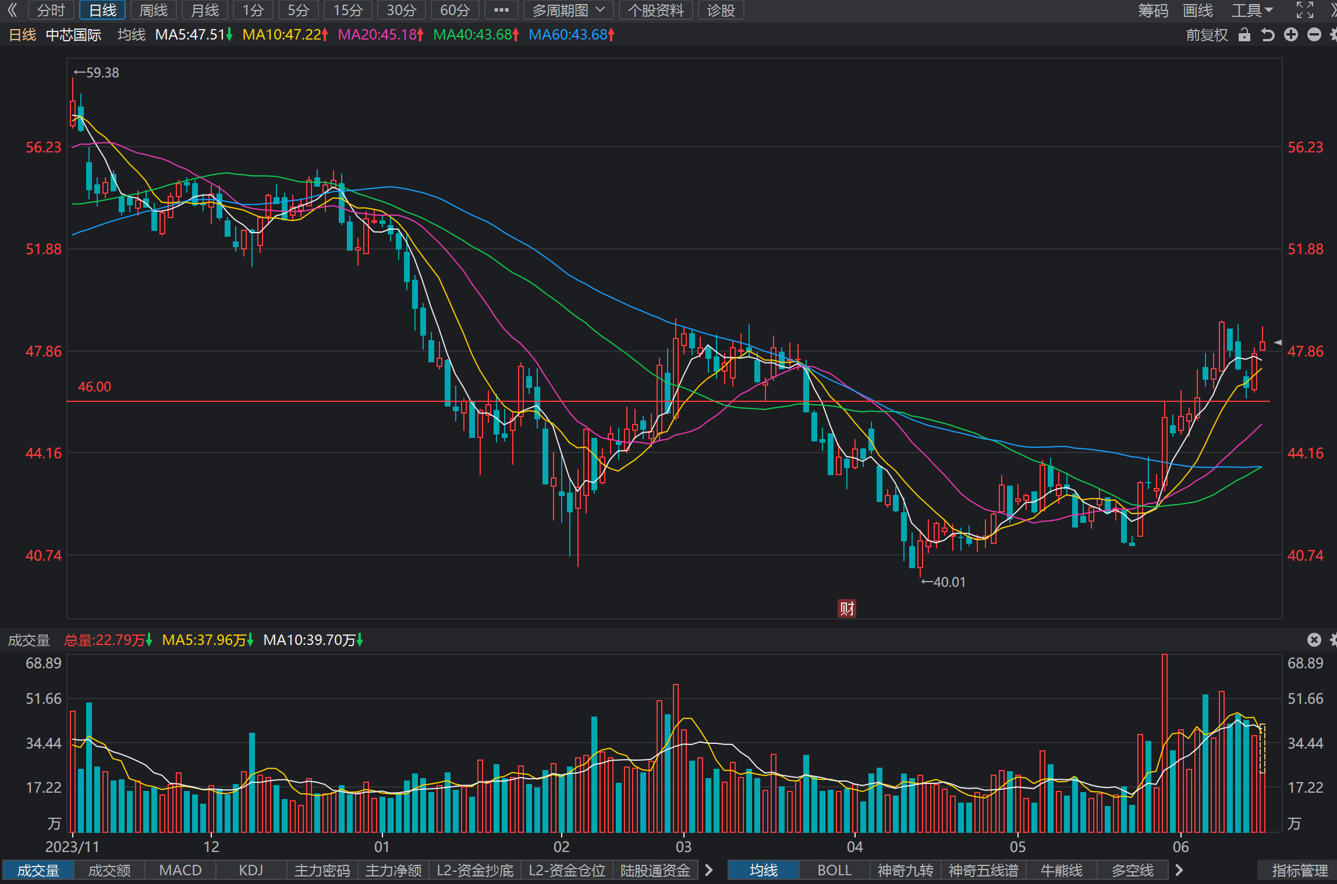Switch to 周线 weekly chart
Viewport: 1337px width, 884px height.
click(154, 10)
